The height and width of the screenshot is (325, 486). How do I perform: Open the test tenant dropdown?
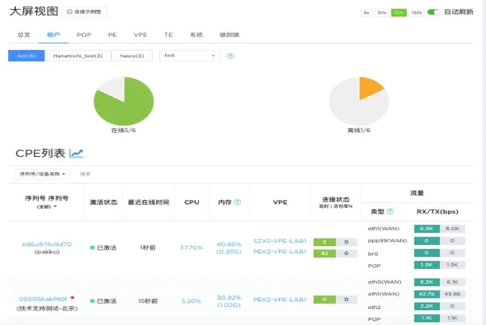[190, 56]
